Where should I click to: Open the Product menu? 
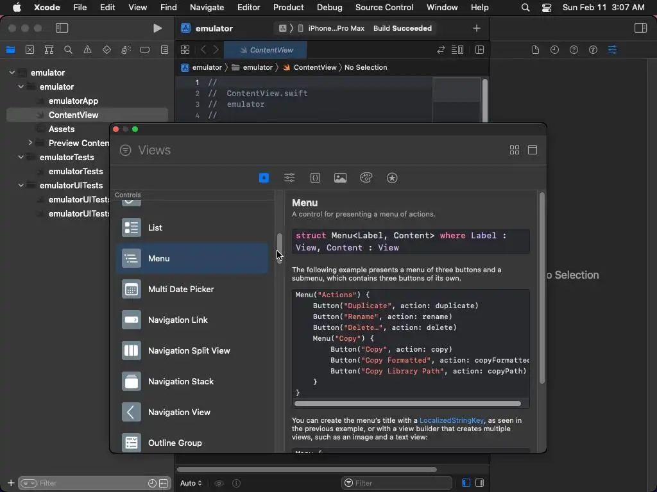[288, 7]
